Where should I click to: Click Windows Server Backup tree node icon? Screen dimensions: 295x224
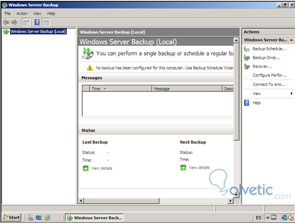tap(6, 31)
